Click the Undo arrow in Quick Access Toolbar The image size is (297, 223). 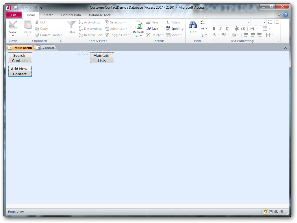coord(22,8)
